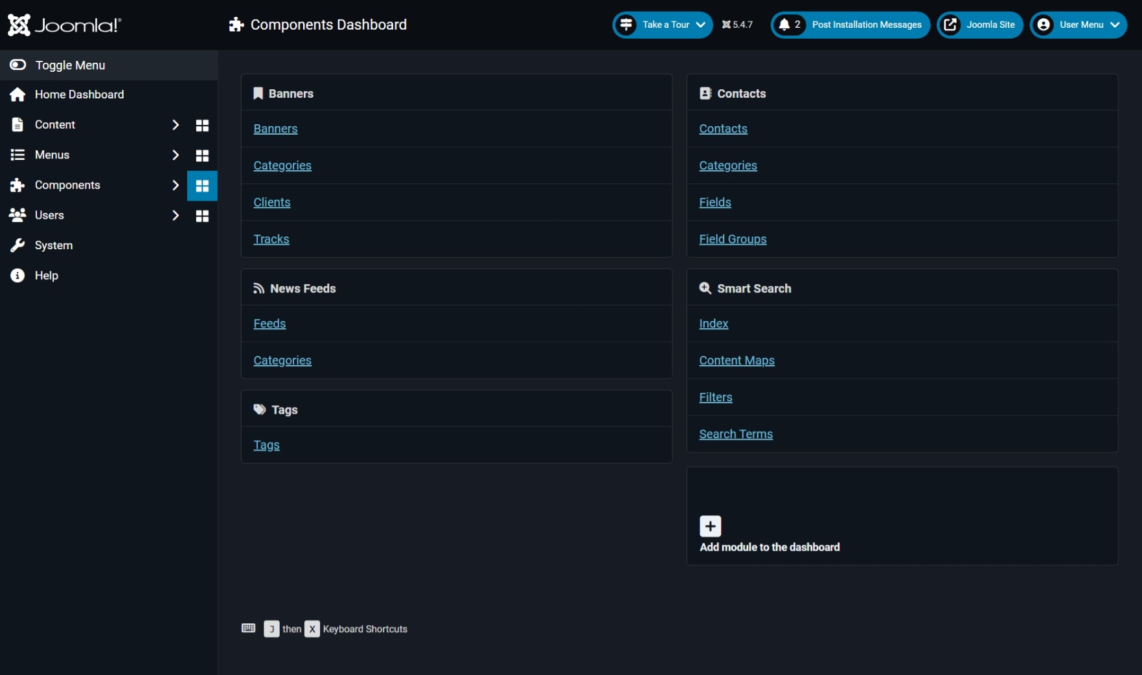Screen dimensions: 1142x675
Task: Open Post Installation Messages
Action: (851, 25)
